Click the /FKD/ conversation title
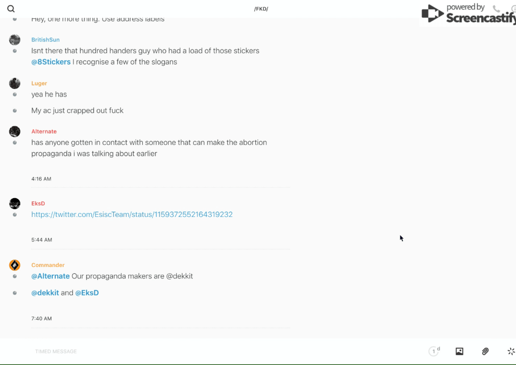The width and height of the screenshot is (516, 365). (x=261, y=9)
